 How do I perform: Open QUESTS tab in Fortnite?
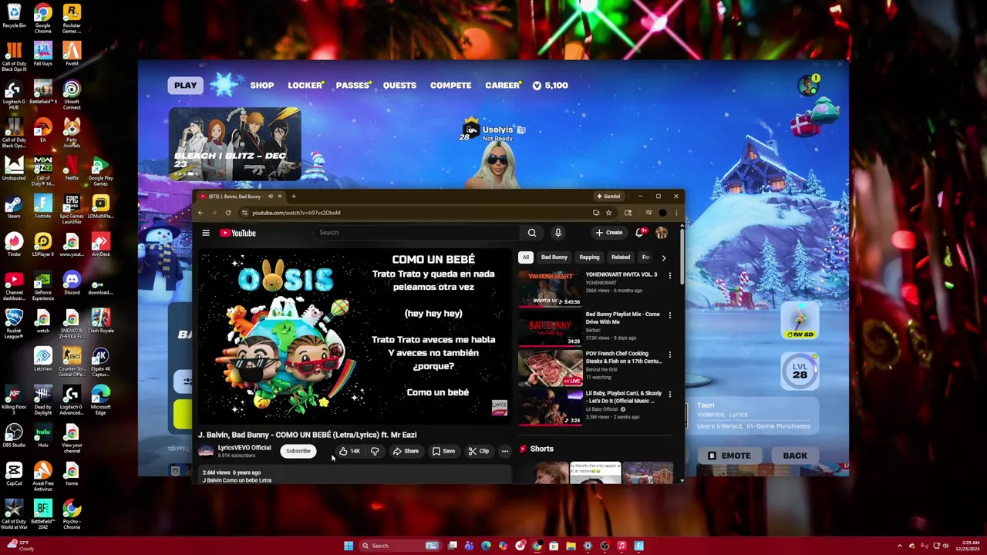pos(399,86)
